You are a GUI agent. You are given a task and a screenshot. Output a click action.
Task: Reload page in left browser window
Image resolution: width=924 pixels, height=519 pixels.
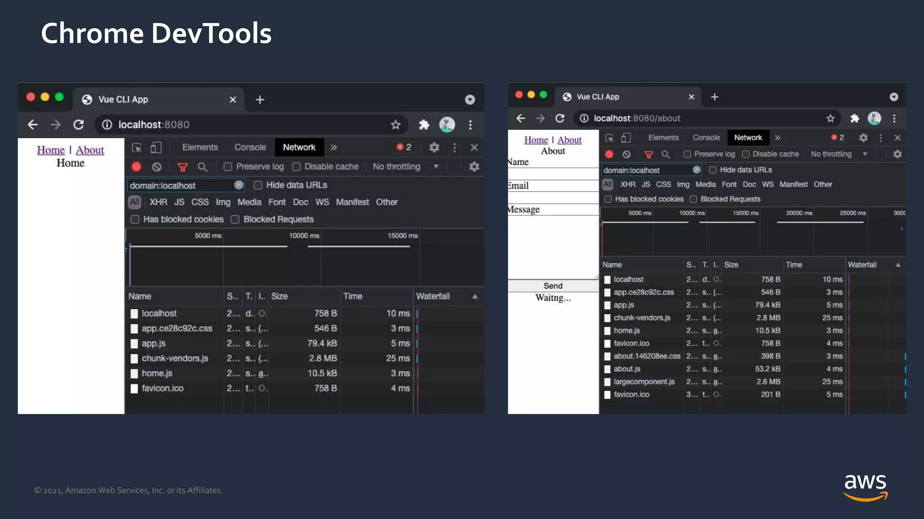click(x=79, y=125)
